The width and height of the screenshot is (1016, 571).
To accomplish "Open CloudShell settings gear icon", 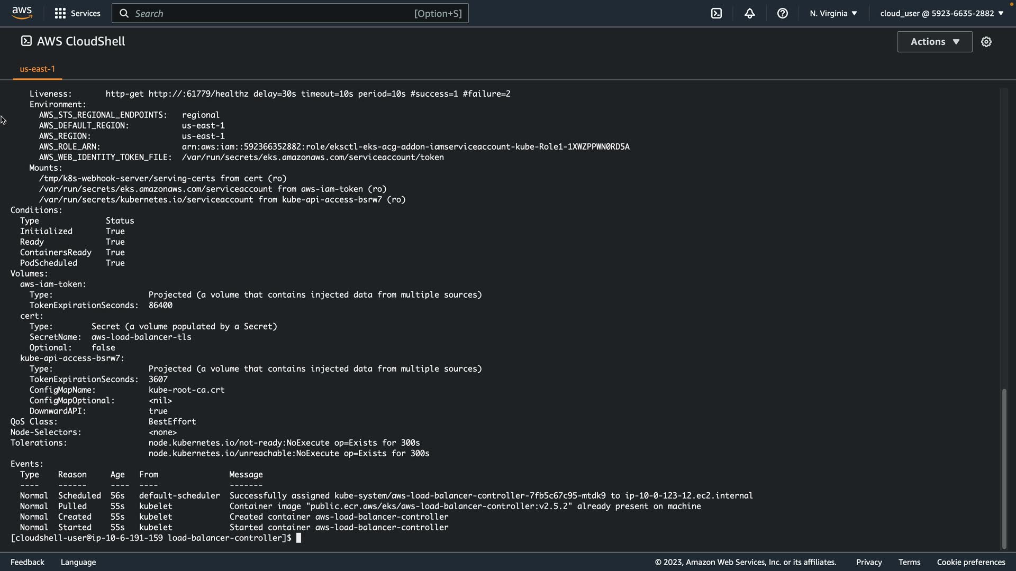I will pos(986,42).
